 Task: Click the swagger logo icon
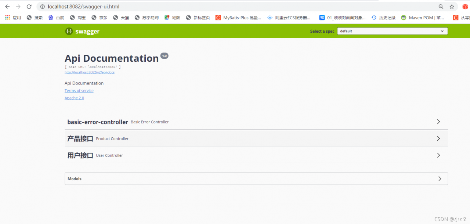(x=69, y=31)
